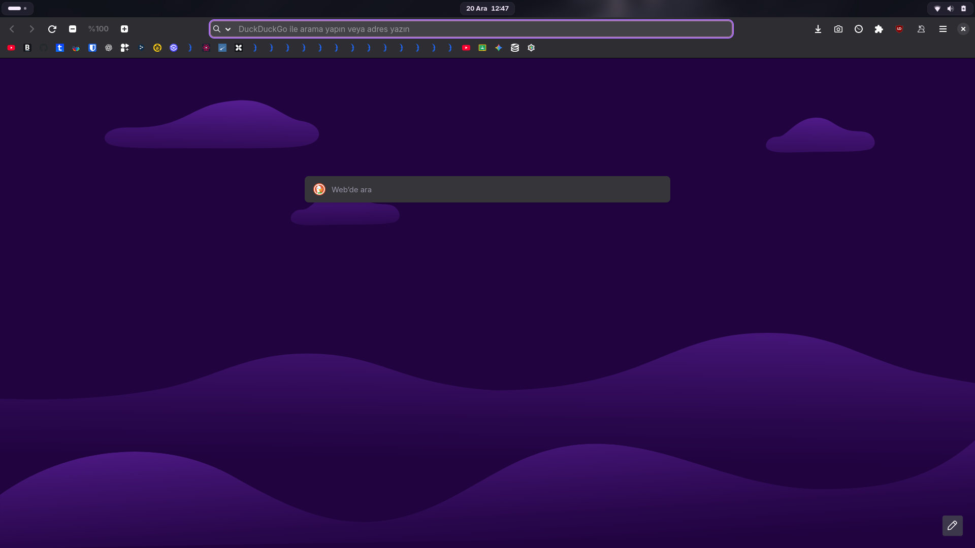
Task: Open the YouTube bookmark next to Classroom icon
Action: click(466, 48)
